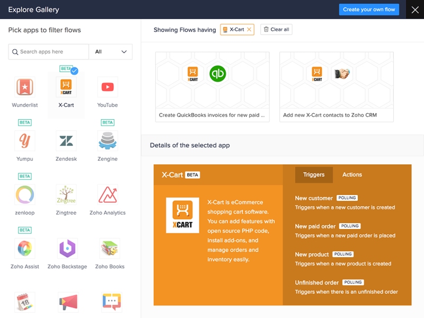
Task: Choose the Yumpu app icon
Action: click(24, 140)
